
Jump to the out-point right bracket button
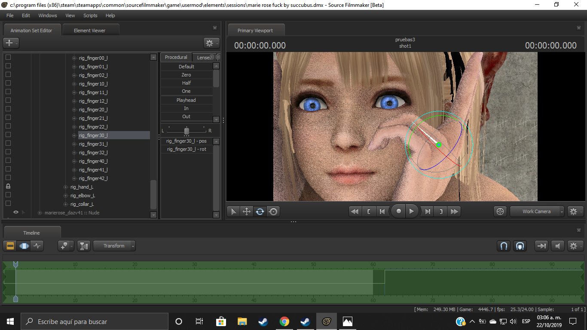click(x=440, y=211)
